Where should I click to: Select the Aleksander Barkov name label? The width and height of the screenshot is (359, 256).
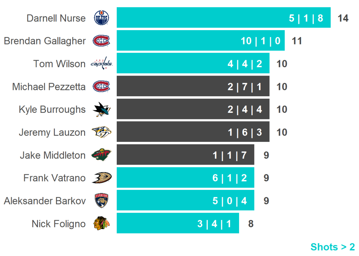coord(45,201)
